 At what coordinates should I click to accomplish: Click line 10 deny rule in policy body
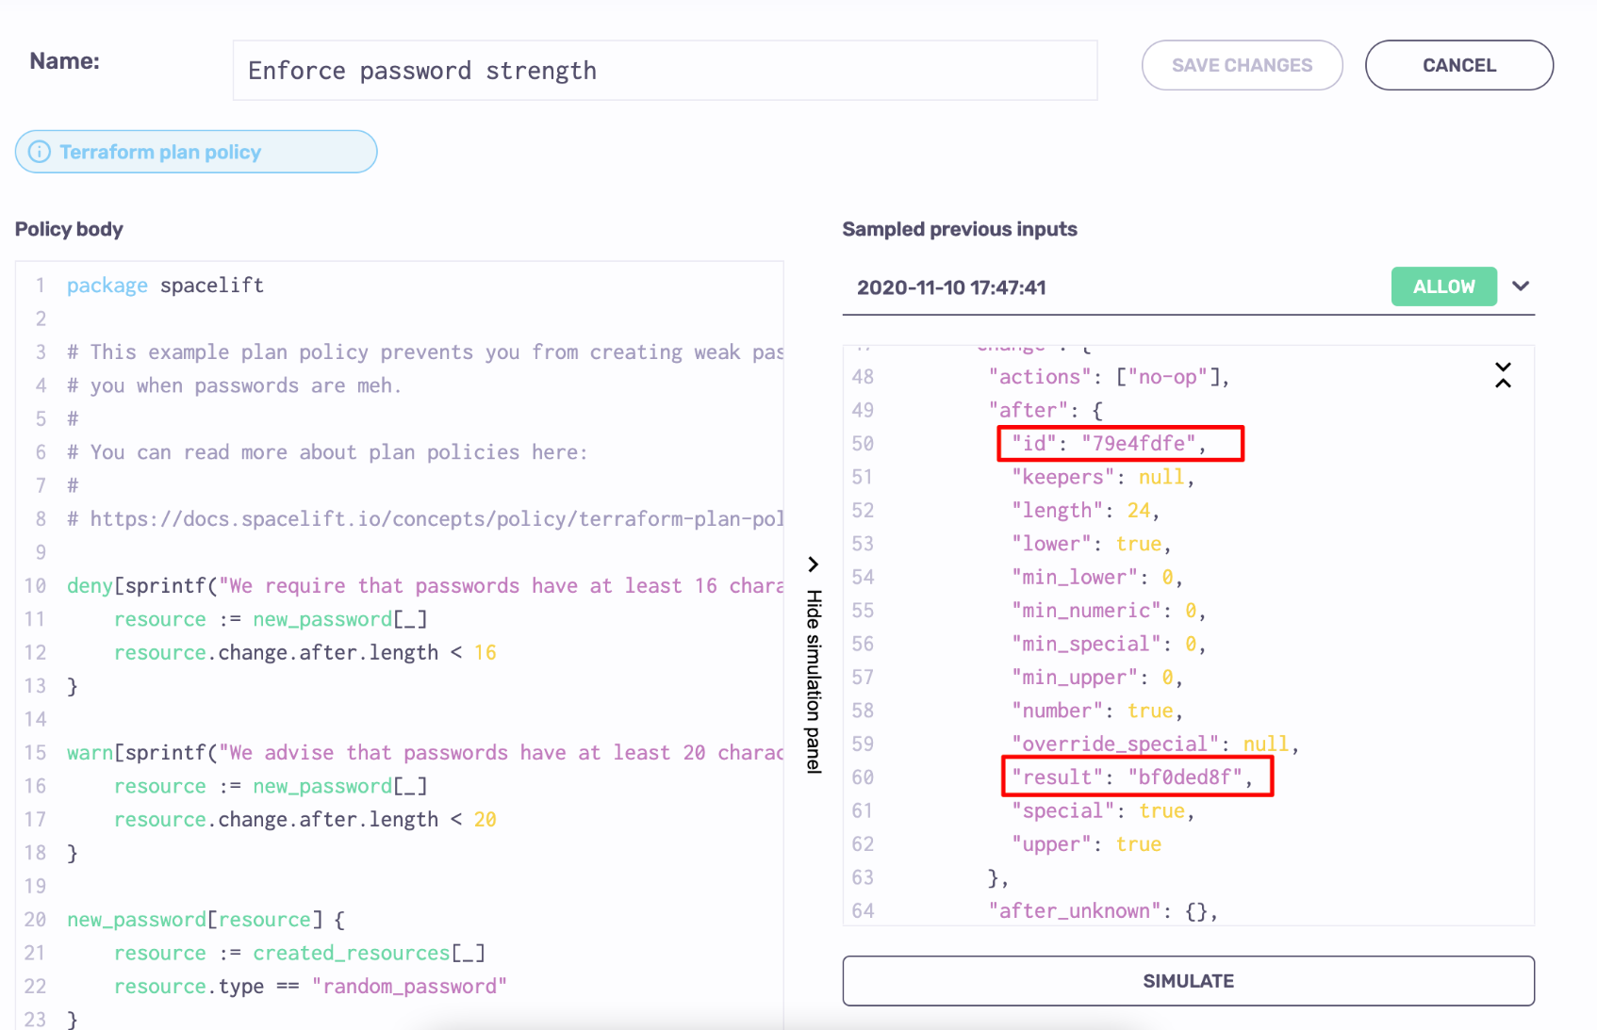[x=424, y=586]
